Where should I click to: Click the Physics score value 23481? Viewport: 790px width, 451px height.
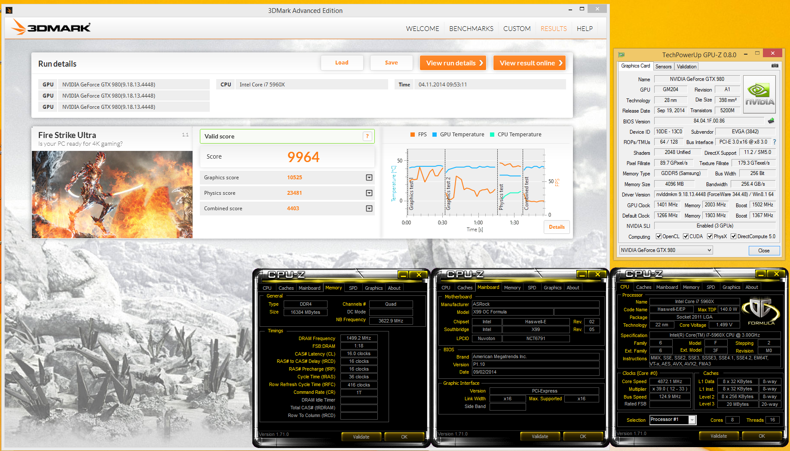click(x=294, y=193)
